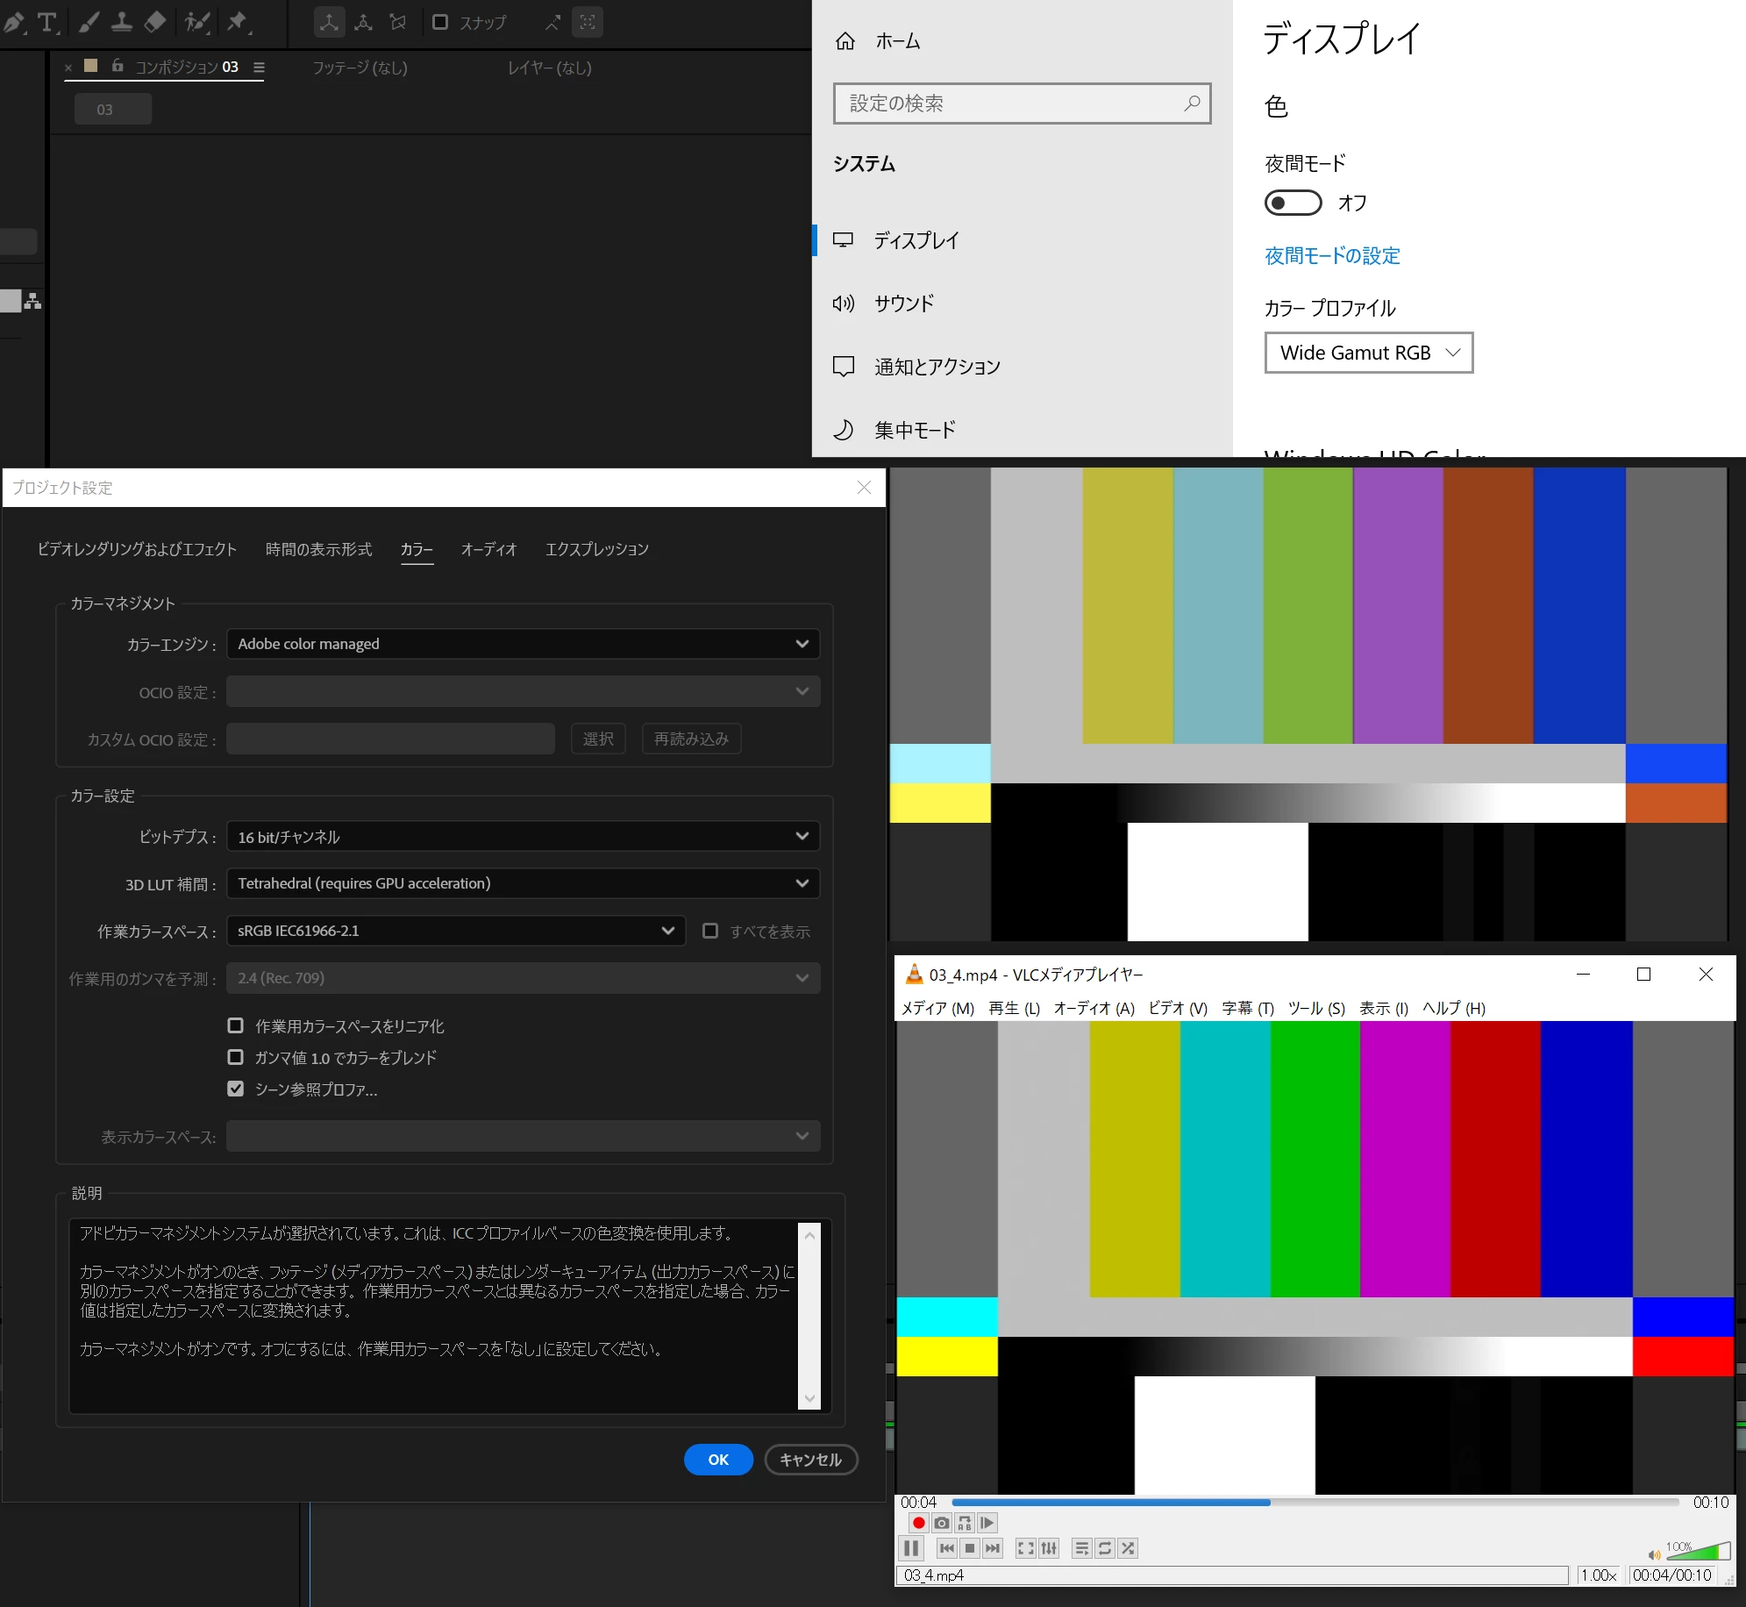Click the OK button in project settings
The image size is (1746, 1607).
click(x=718, y=1460)
